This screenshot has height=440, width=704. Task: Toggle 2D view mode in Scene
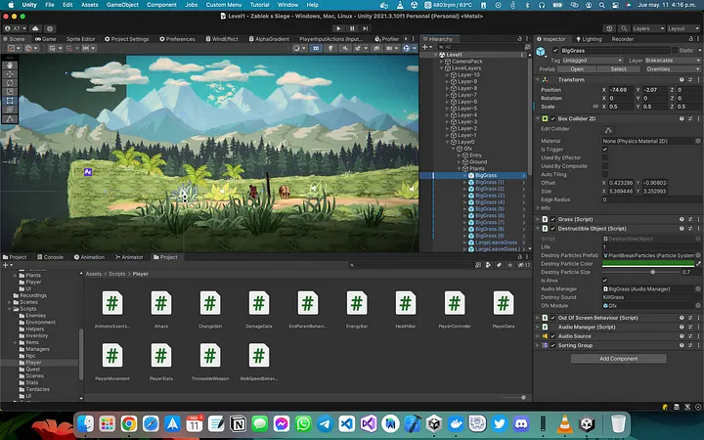tap(316, 48)
